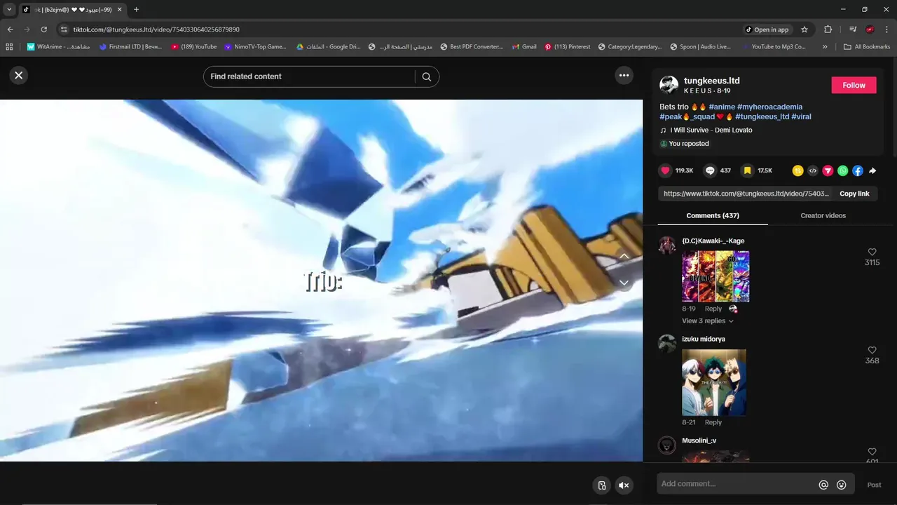Bookmark page with star icon
Image resolution: width=897 pixels, height=505 pixels.
tap(804, 29)
